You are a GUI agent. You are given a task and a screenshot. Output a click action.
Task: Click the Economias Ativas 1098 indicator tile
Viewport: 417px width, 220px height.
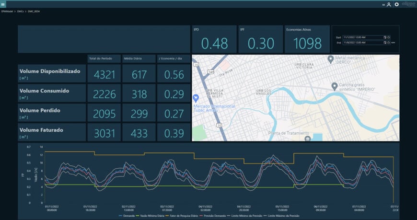(307, 39)
